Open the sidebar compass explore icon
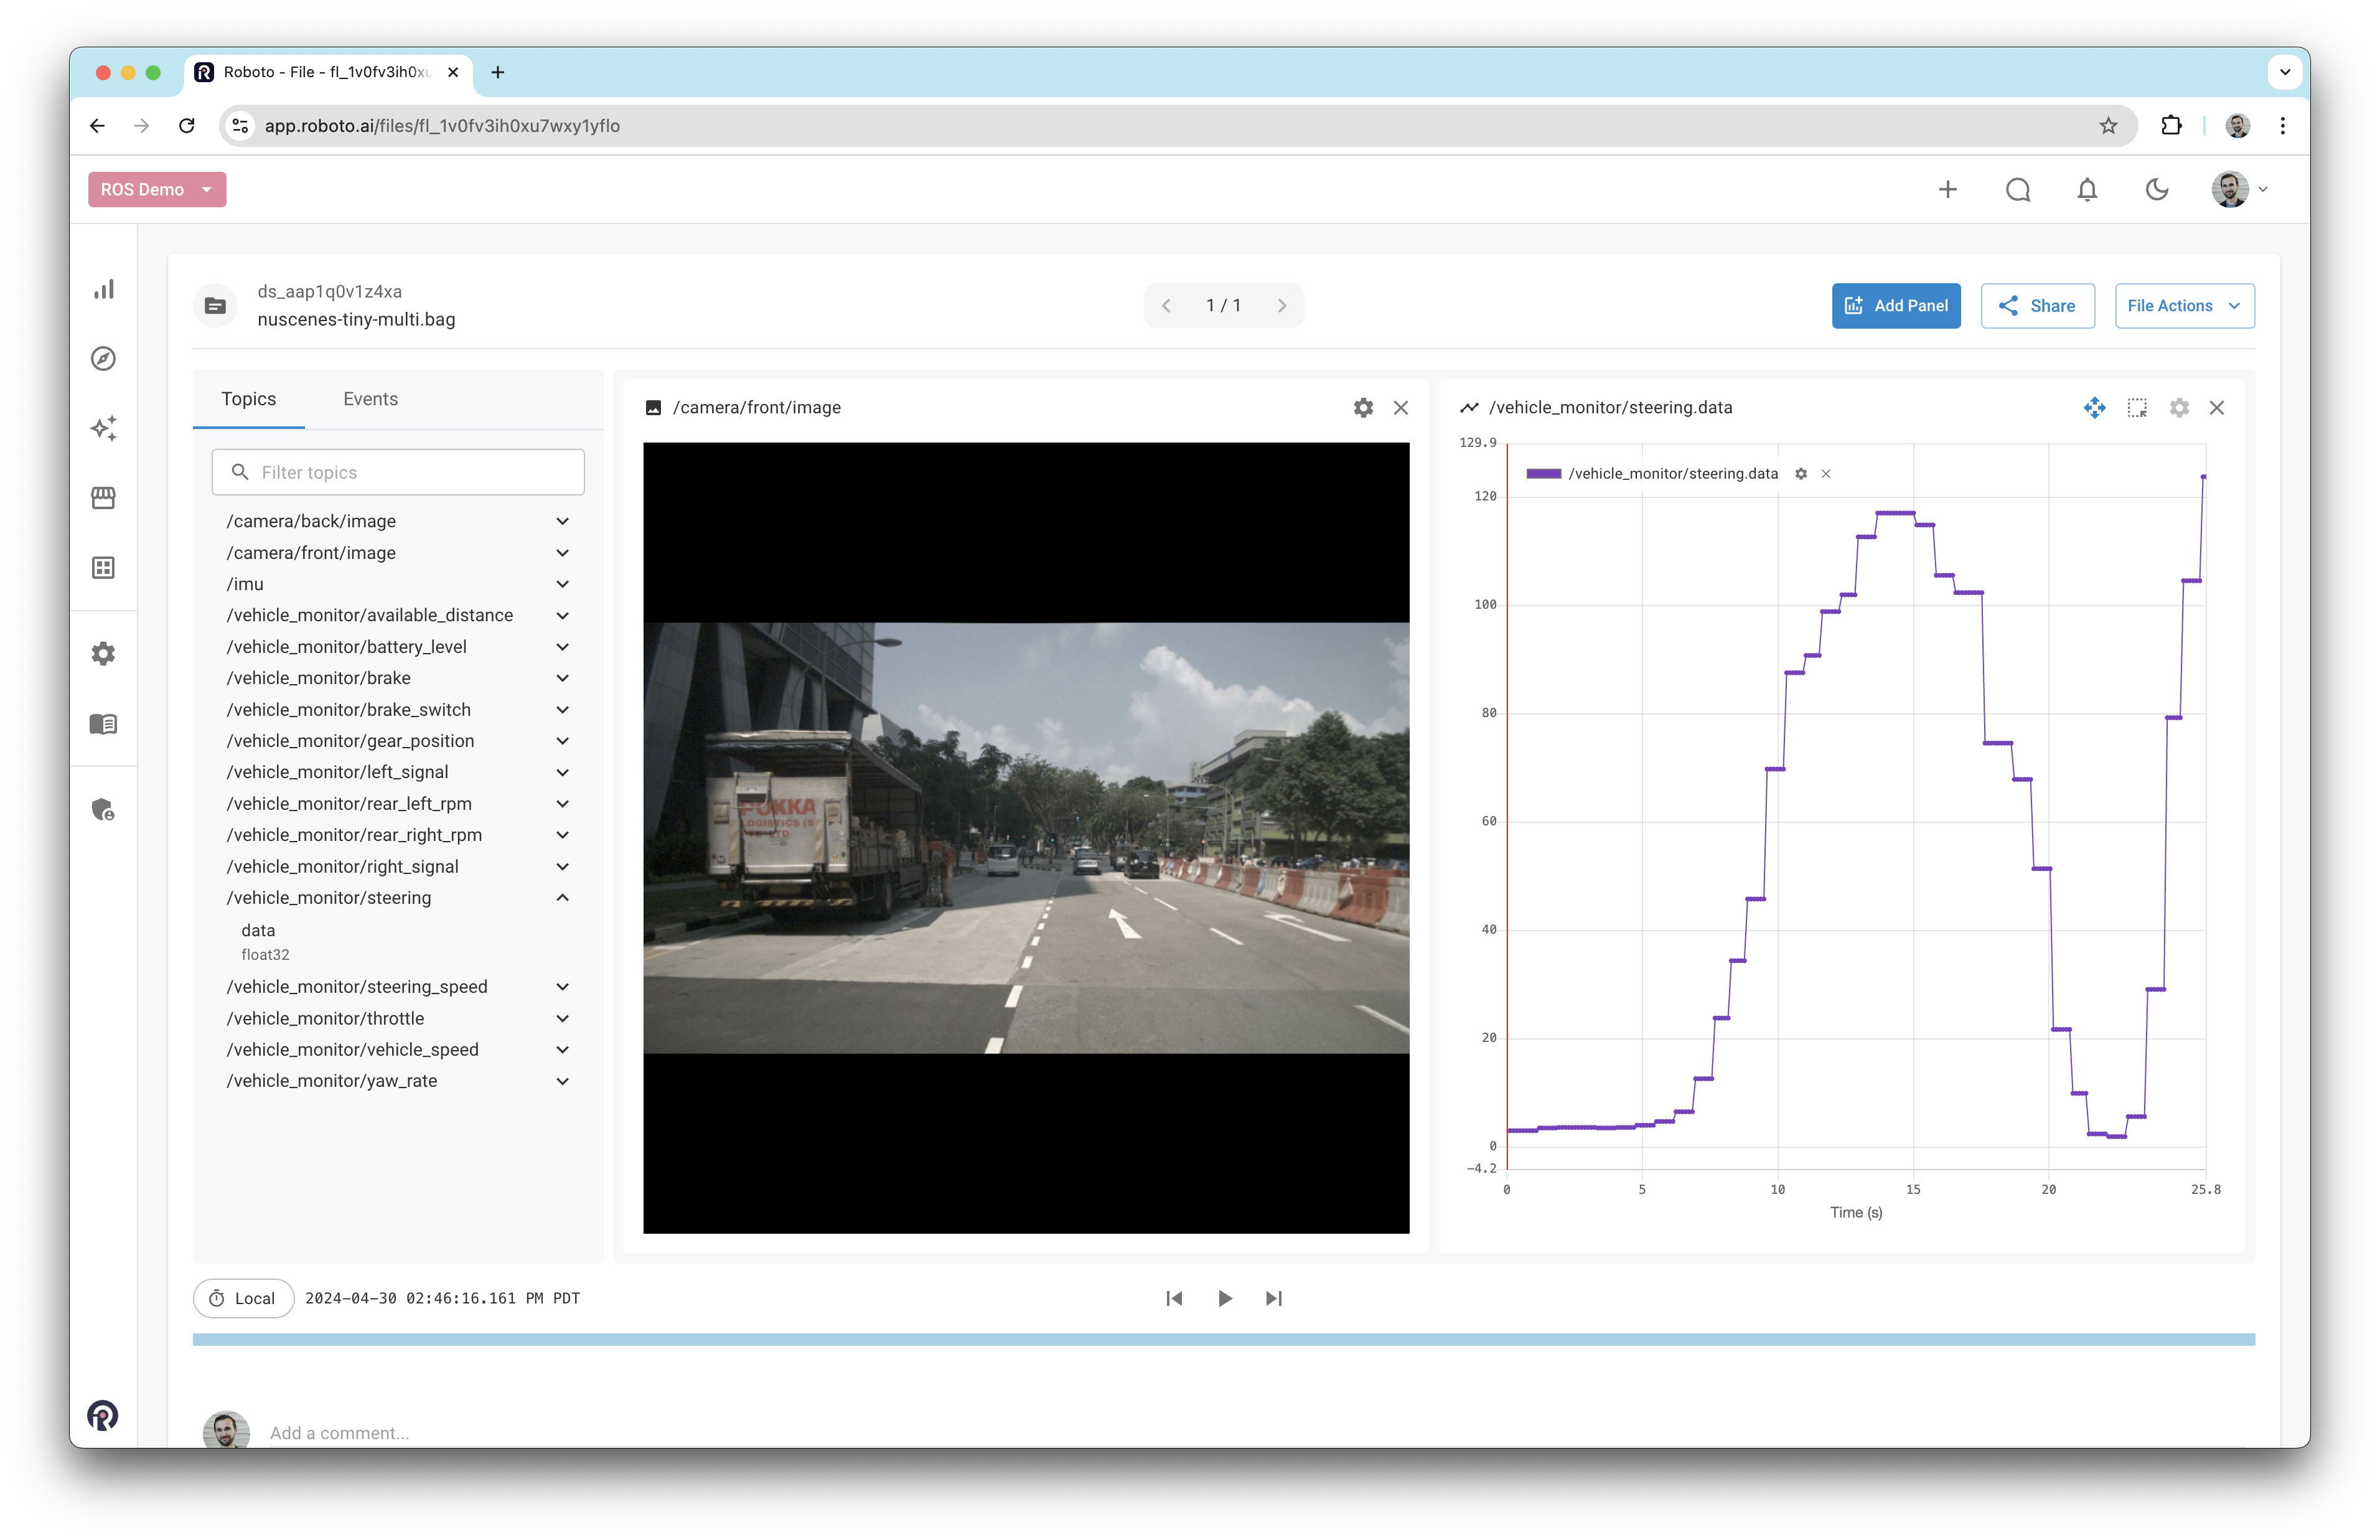 click(104, 359)
